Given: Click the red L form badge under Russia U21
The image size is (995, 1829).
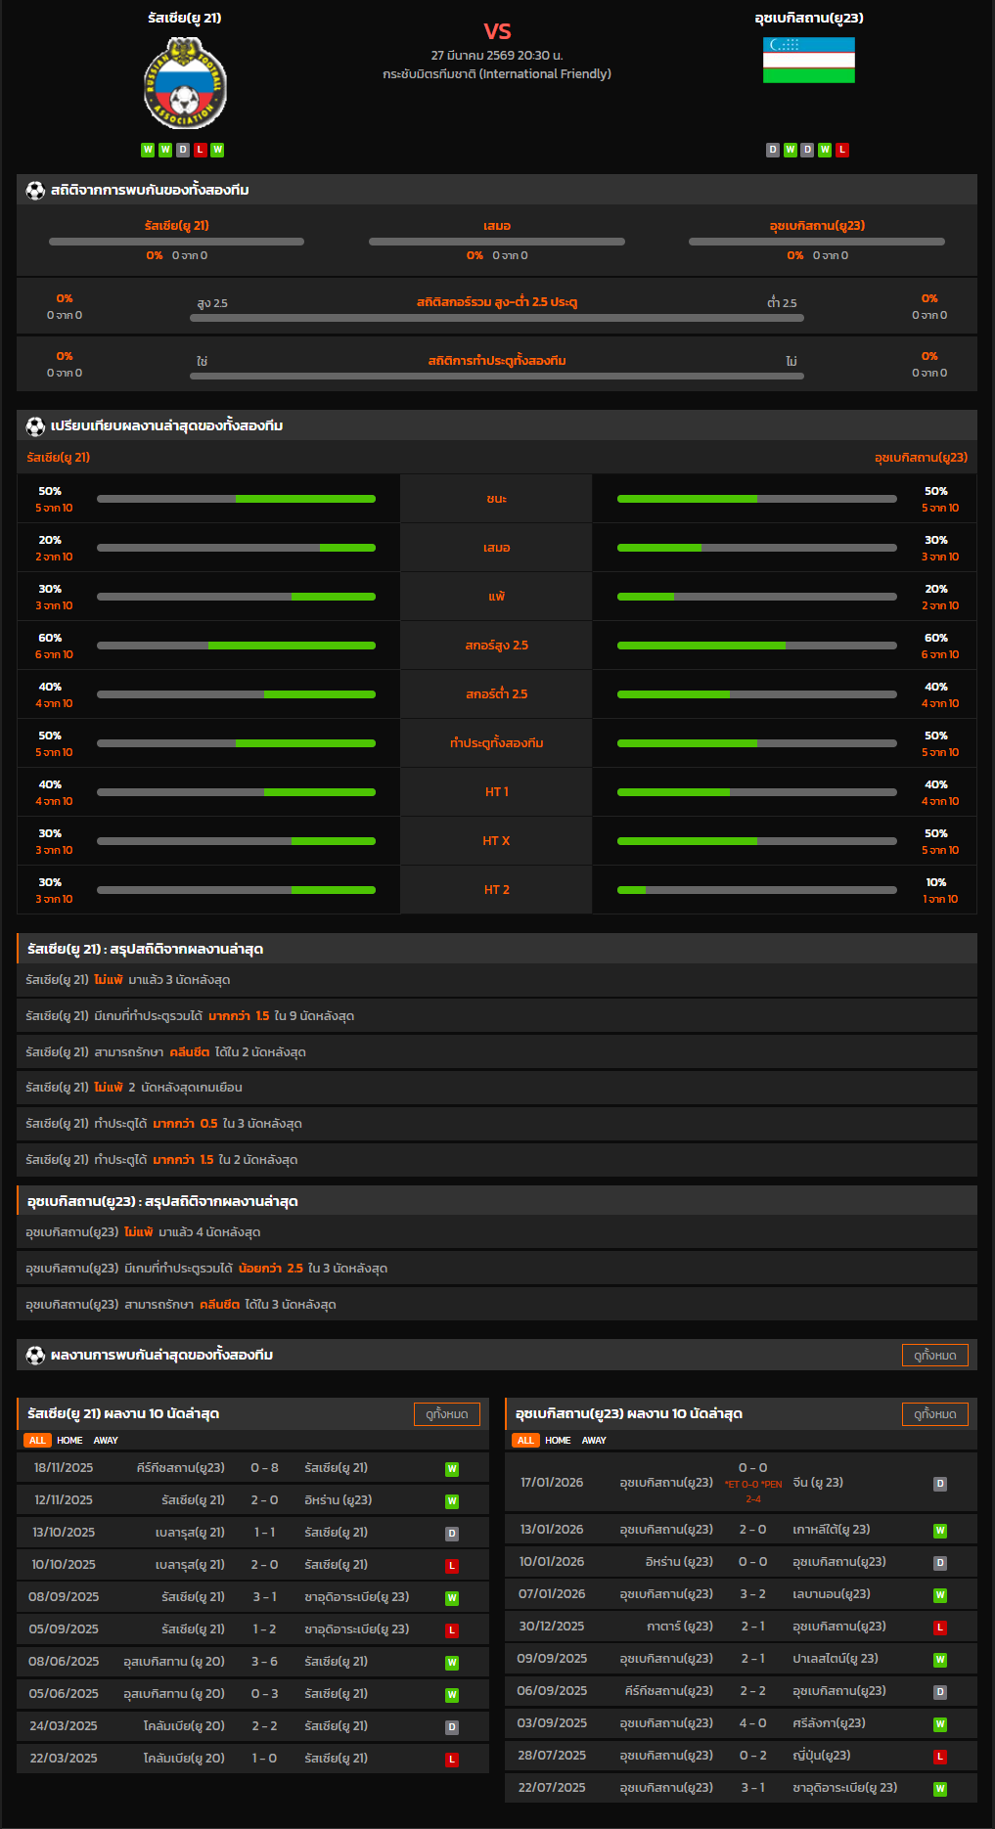Looking at the screenshot, I should 200,150.
